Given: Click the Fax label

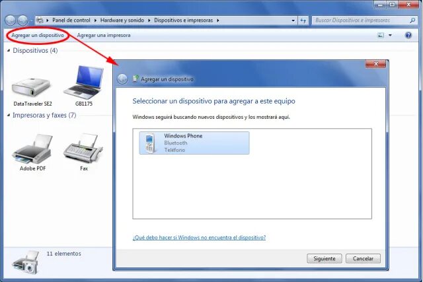Looking at the screenshot, I should click(x=84, y=168).
